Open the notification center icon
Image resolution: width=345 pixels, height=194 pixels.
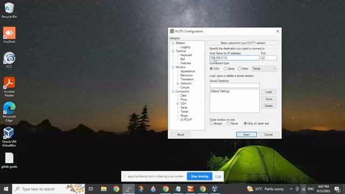pyautogui.click(x=337, y=189)
